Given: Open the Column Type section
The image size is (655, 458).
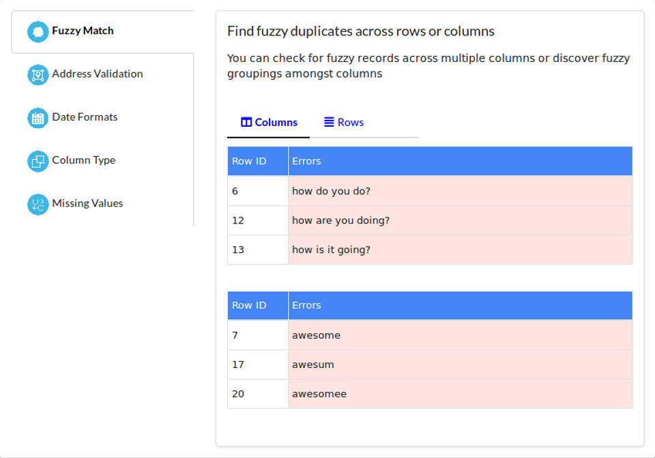Looking at the screenshot, I should tap(84, 160).
